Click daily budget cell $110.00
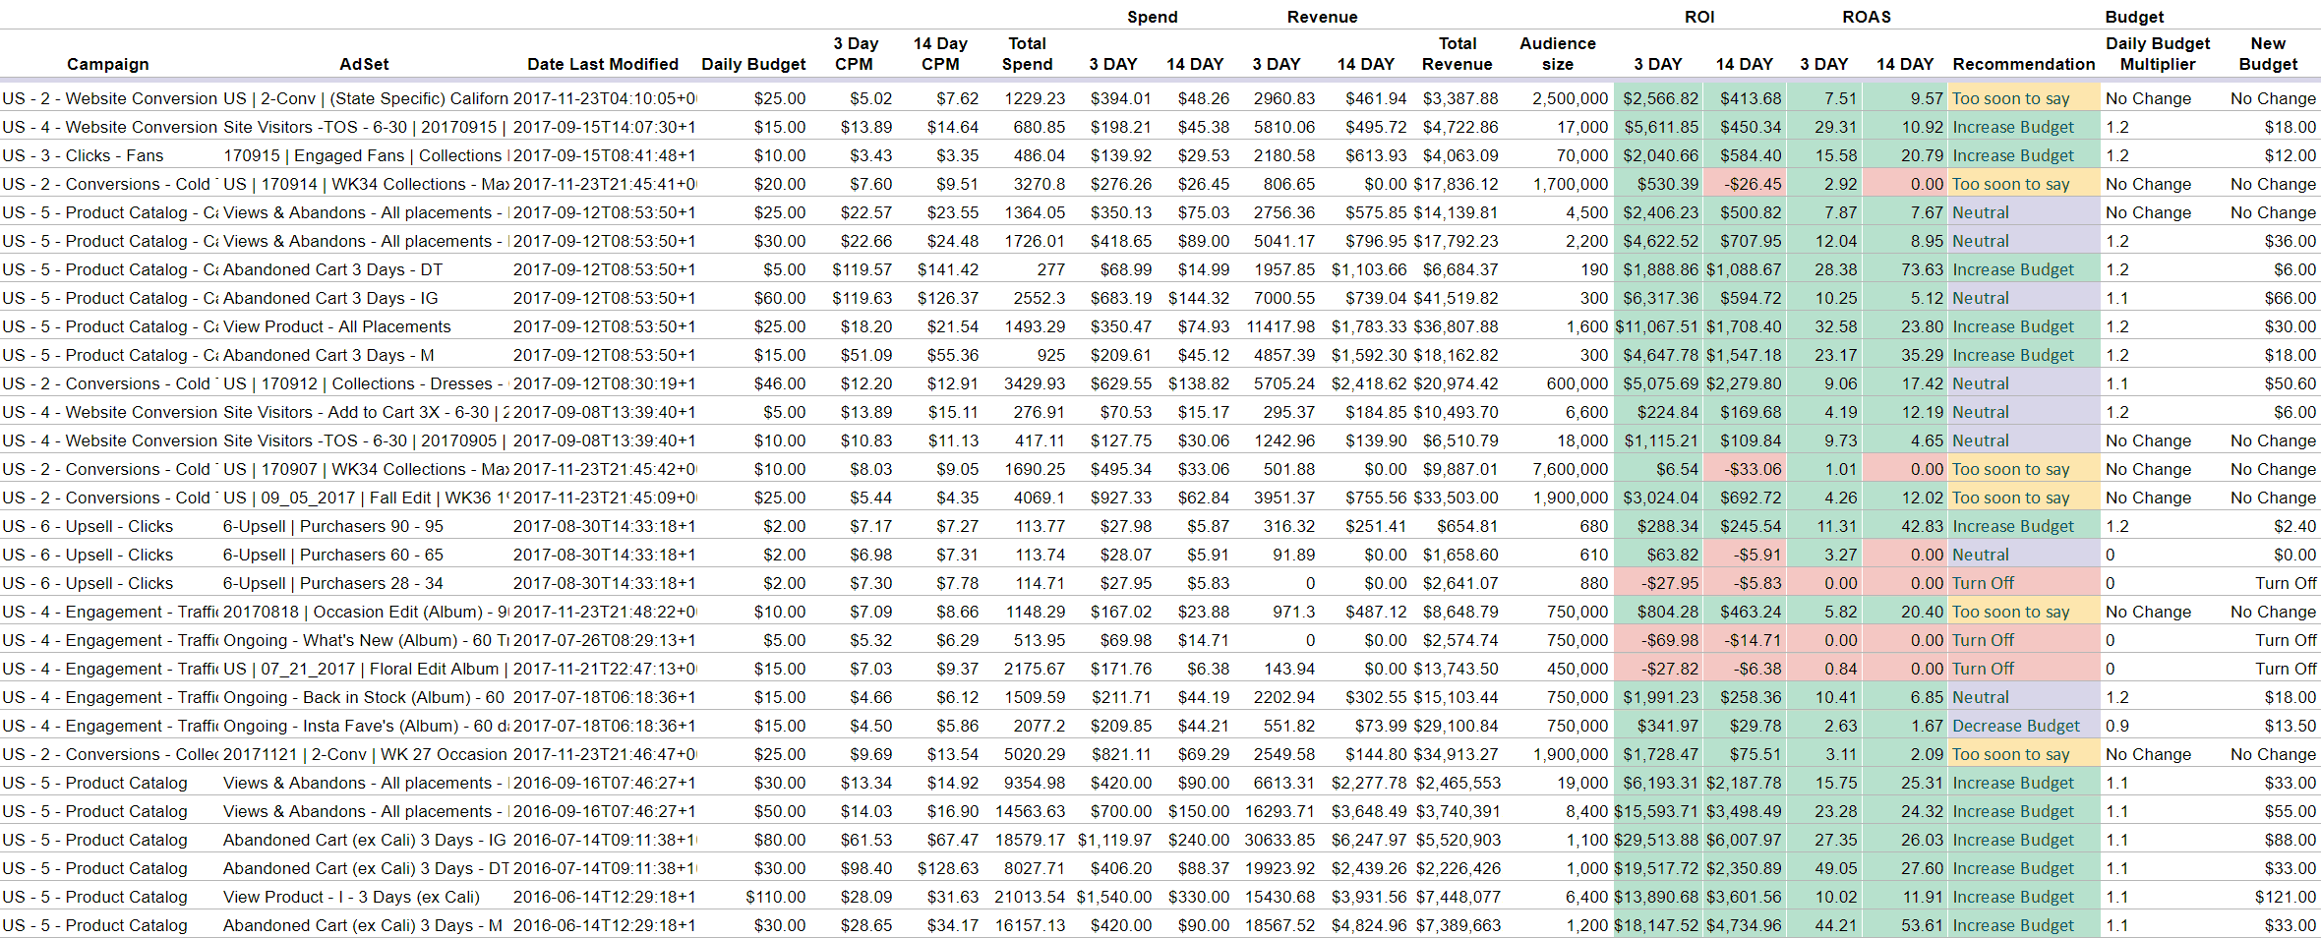2321x938 pixels. 775,897
